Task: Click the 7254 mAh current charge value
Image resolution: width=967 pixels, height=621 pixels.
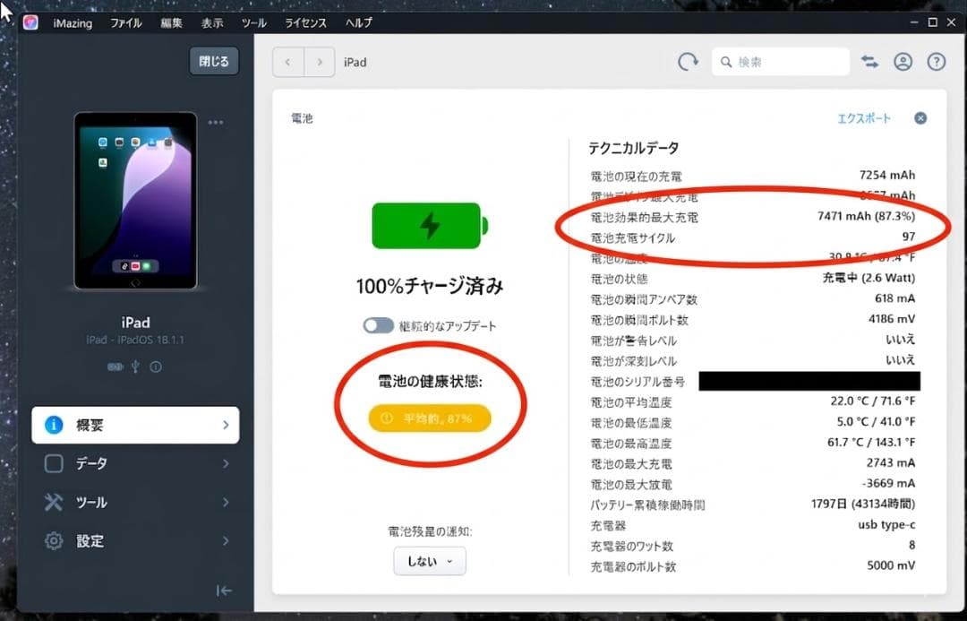Action: tap(886, 176)
